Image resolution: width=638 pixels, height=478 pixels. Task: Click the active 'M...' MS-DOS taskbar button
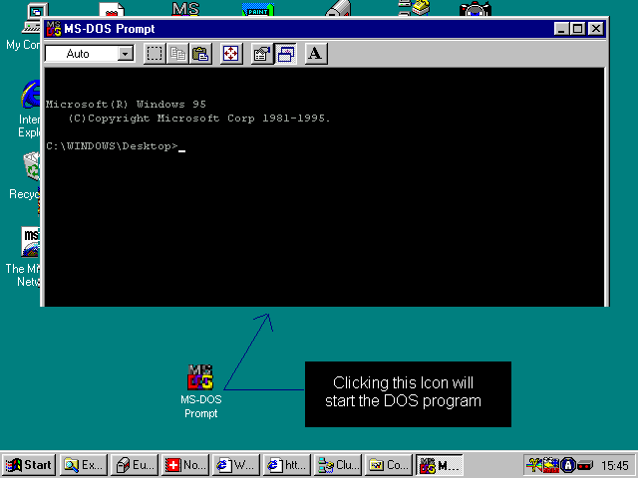pos(440,465)
